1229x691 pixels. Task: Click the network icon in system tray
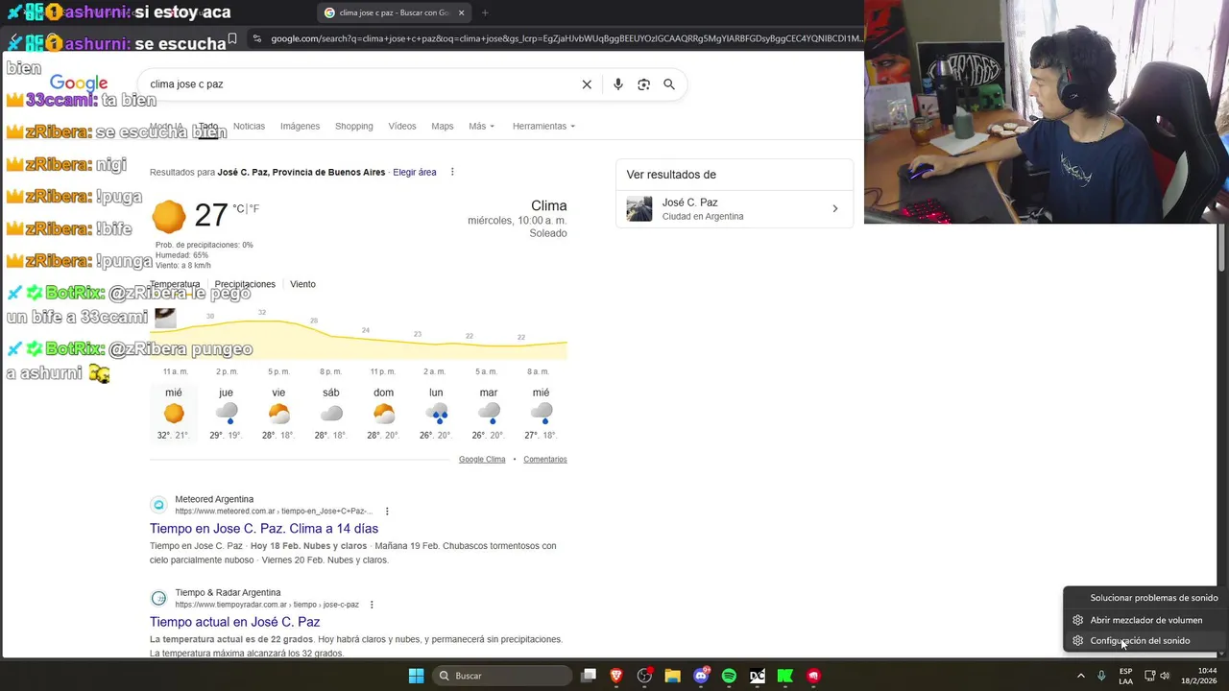point(1149,676)
